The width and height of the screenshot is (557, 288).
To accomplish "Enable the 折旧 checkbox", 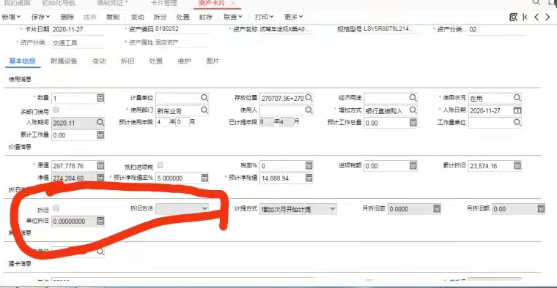I will point(56,208).
